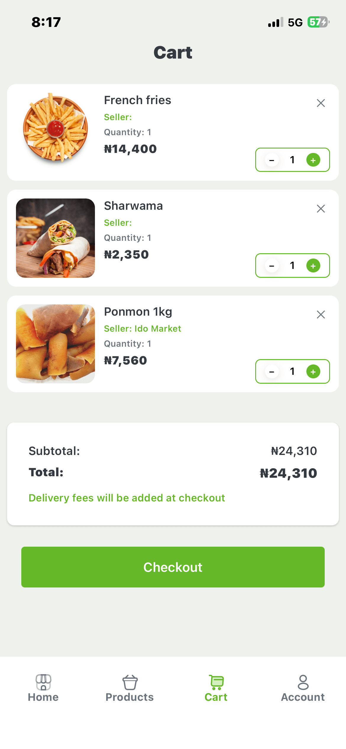Tap the battery indicator in status bar
This screenshot has height=749, width=346.
pyautogui.click(x=318, y=22)
